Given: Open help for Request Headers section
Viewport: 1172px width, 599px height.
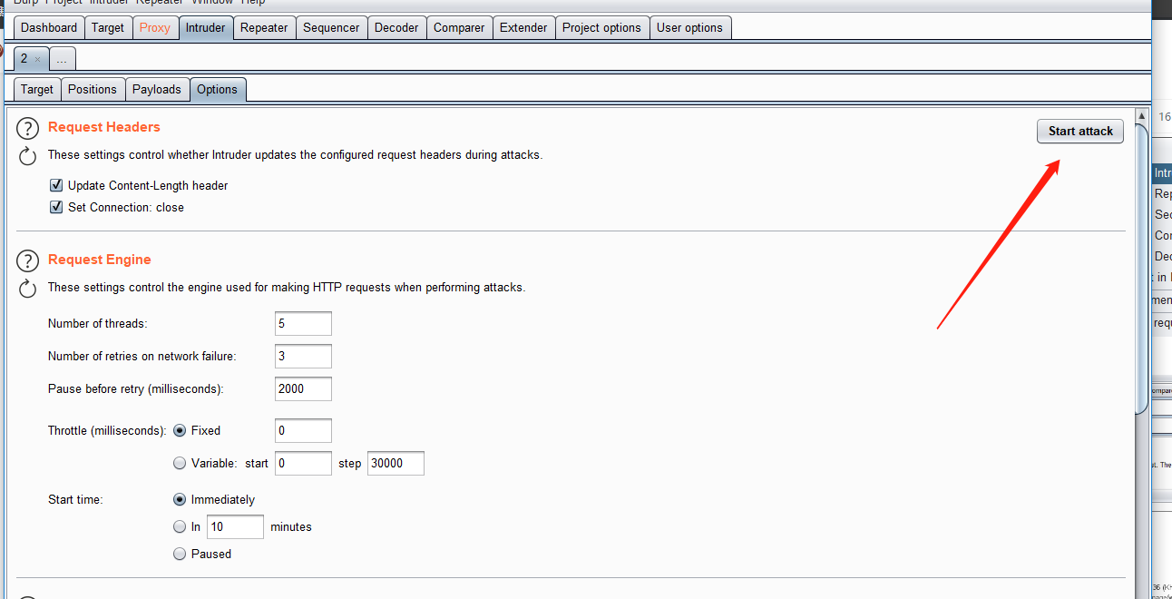Looking at the screenshot, I should tap(28, 128).
